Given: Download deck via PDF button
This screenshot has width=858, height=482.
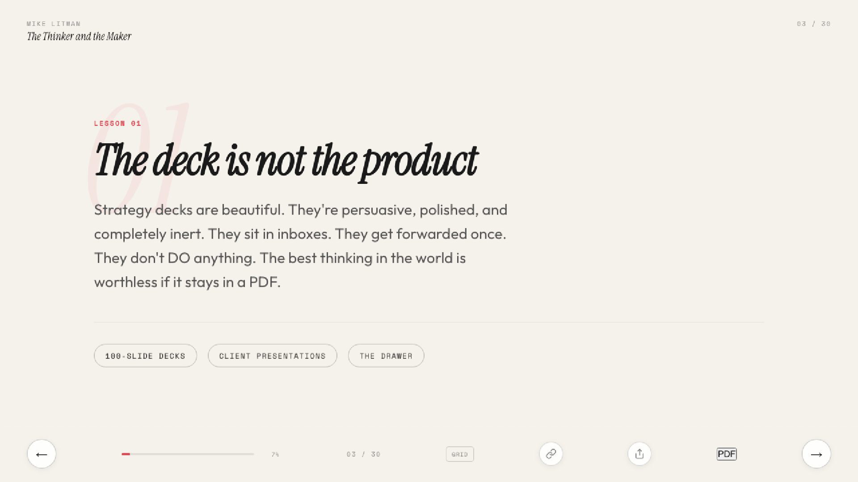Looking at the screenshot, I should pyautogui.click(x=727, y=454).
